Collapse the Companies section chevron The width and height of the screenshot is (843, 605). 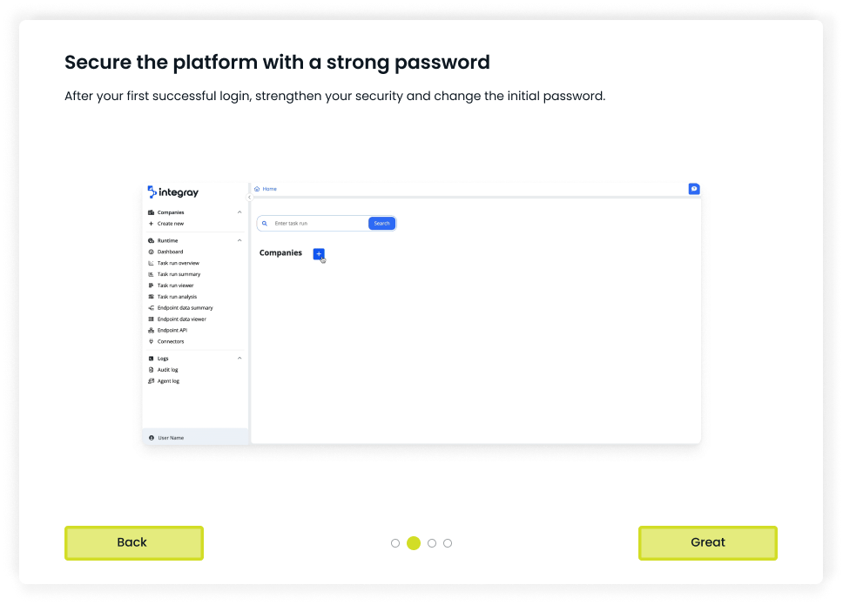click(x=239, y=212)
